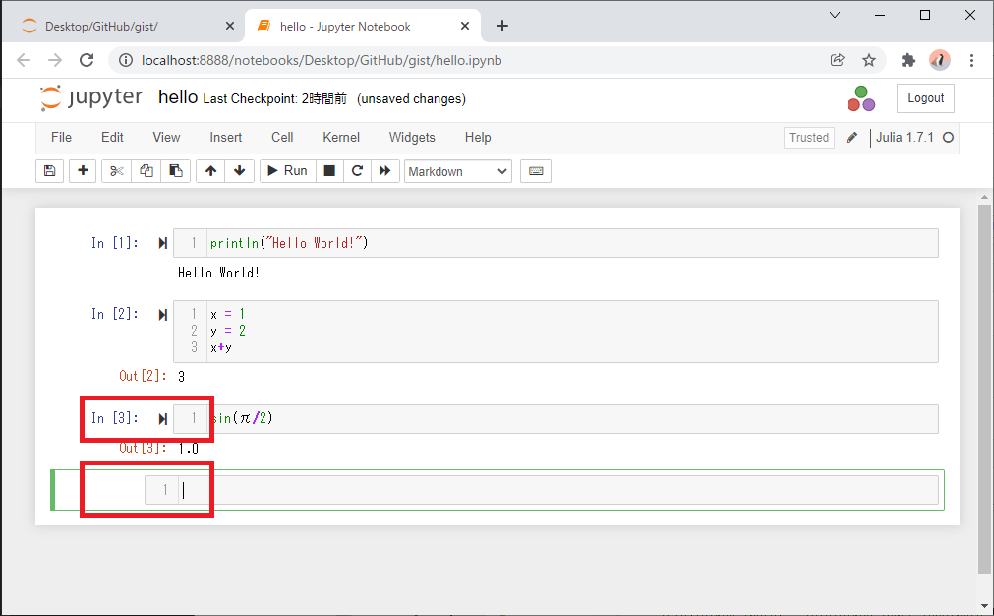Click the Out[2] result value 3
The width and height of the screenshot is (994, 616).
tap(181, 377)
